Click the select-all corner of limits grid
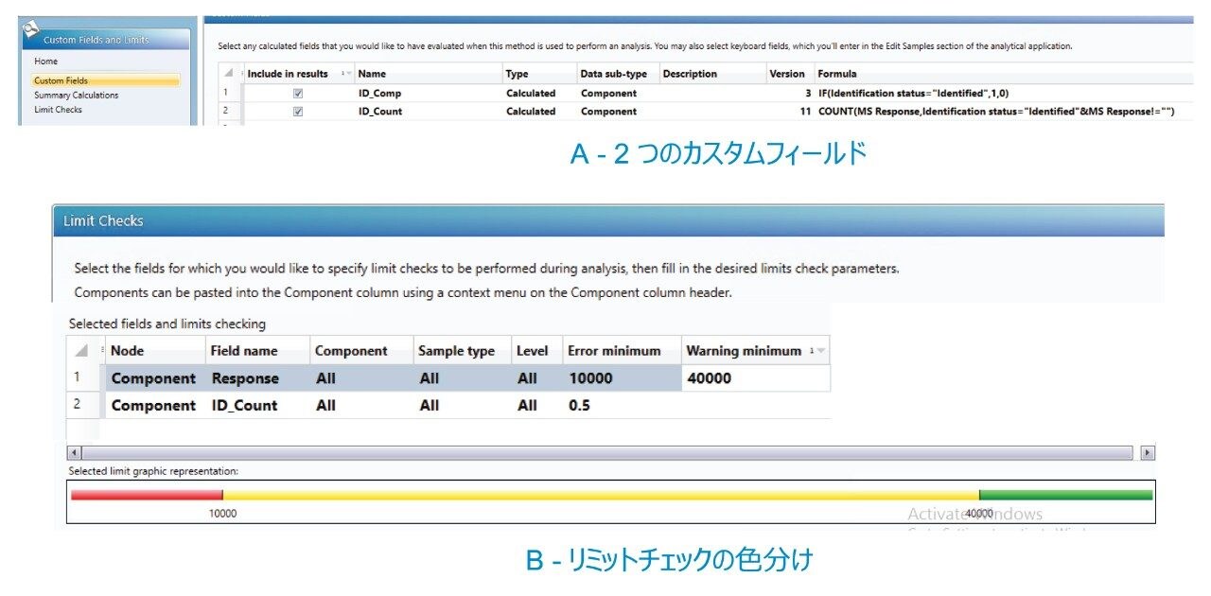Image resolution: width=1211 pixels, height=596 pixels. pos(82,350)
